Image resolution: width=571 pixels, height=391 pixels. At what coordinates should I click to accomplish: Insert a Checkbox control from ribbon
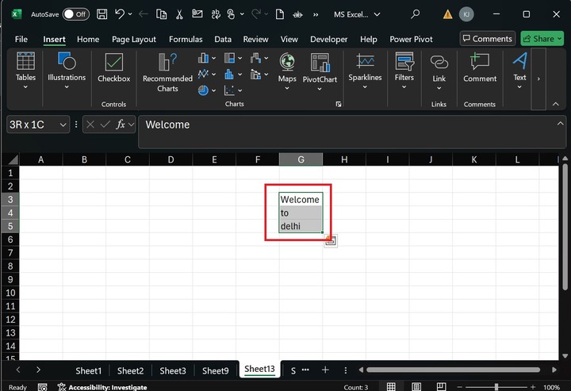coord(113,68)
